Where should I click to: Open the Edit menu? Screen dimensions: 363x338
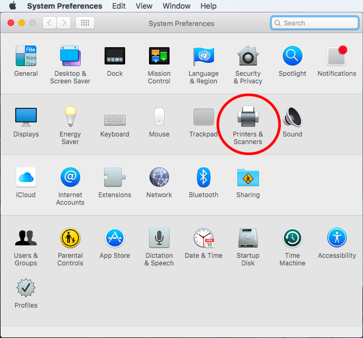pyautogui.click(x=119, y=6)
